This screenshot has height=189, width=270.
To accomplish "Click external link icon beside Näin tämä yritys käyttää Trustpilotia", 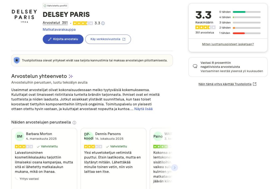I will tap(254, 84).
